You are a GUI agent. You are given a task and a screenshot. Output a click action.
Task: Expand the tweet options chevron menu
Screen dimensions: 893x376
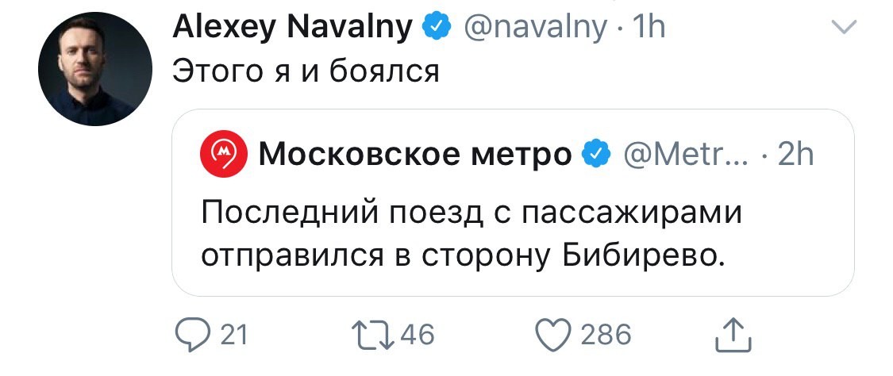click(842, 29)
